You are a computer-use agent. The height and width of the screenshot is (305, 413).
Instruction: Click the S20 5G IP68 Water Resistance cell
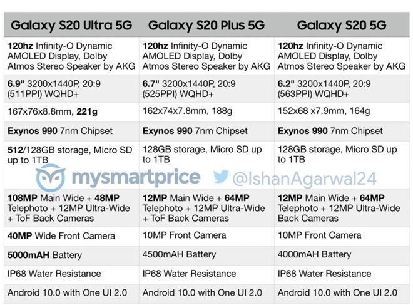[x=342, y=274]
